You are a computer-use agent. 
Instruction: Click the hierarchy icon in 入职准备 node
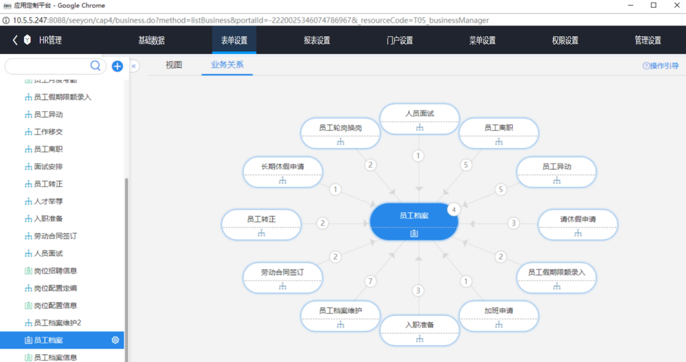click(x=420, y=339)
